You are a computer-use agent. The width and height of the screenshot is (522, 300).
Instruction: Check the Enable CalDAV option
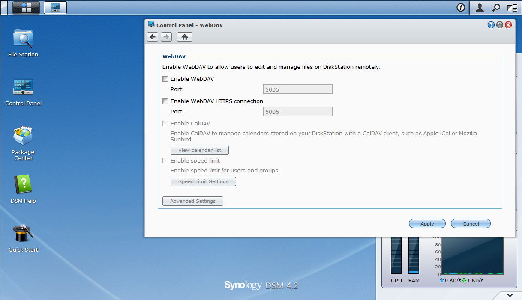coord(165,124)
